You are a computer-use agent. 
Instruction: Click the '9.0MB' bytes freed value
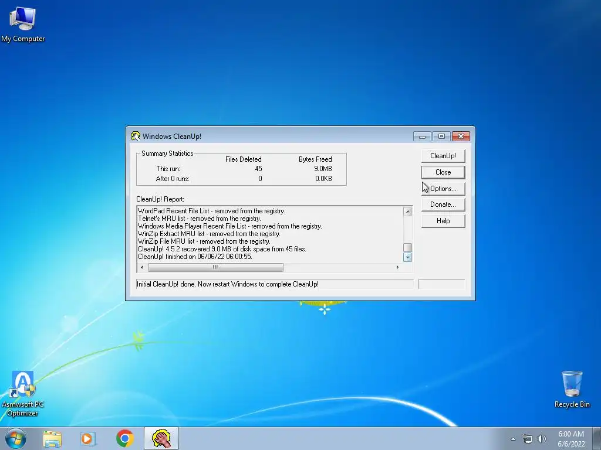pos(323,169)
